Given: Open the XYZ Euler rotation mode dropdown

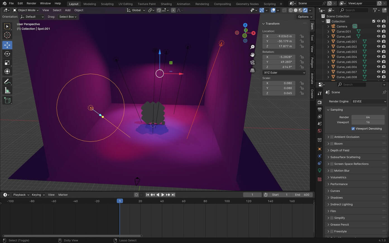Looking at the screenshot, I should (284, 72).
